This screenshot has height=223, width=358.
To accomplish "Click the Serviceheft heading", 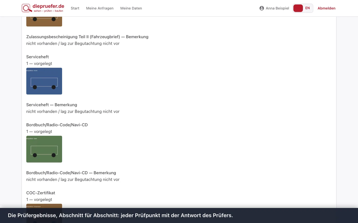I will coord(37,57).
